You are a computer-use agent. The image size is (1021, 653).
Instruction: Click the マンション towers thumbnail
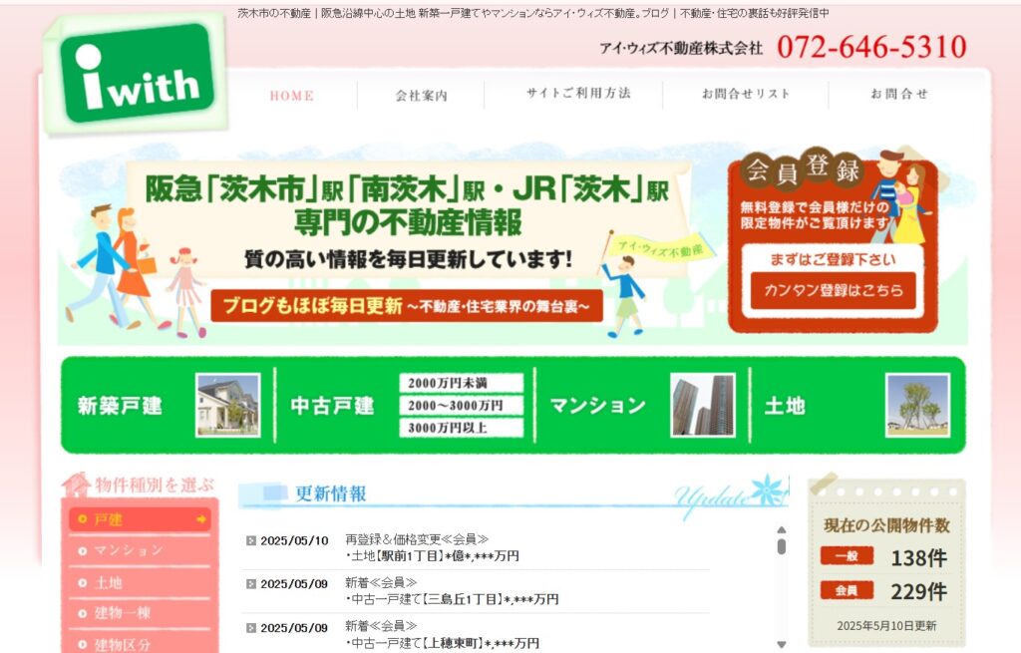[703, 405]
